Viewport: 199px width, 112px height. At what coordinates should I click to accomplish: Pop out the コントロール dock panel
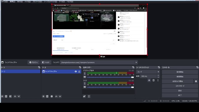pyautogui.click(x=197, y=67)
